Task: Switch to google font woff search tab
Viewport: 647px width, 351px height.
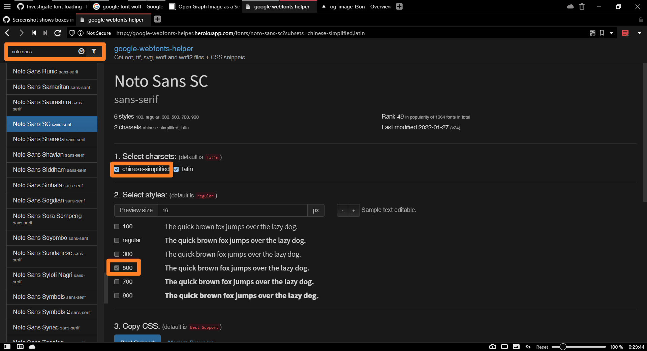Action: [x=128, y=6]
